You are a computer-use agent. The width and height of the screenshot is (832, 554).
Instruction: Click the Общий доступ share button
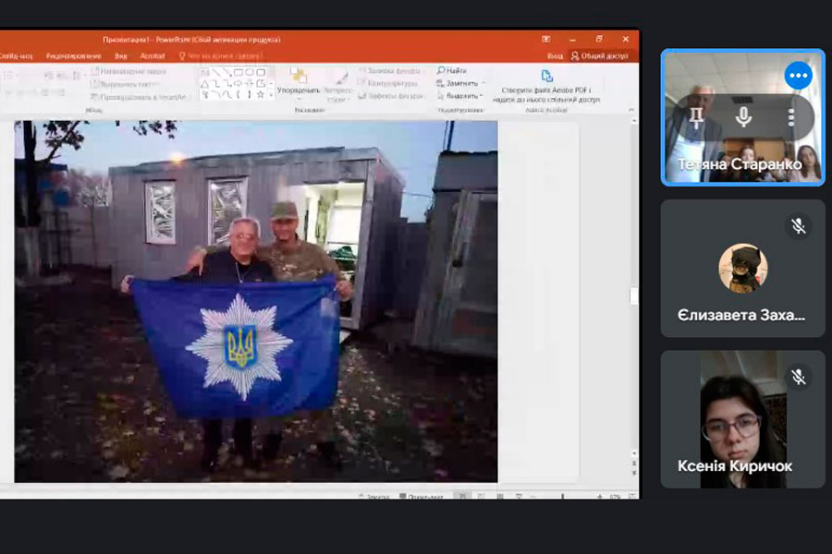coord(601,56)
